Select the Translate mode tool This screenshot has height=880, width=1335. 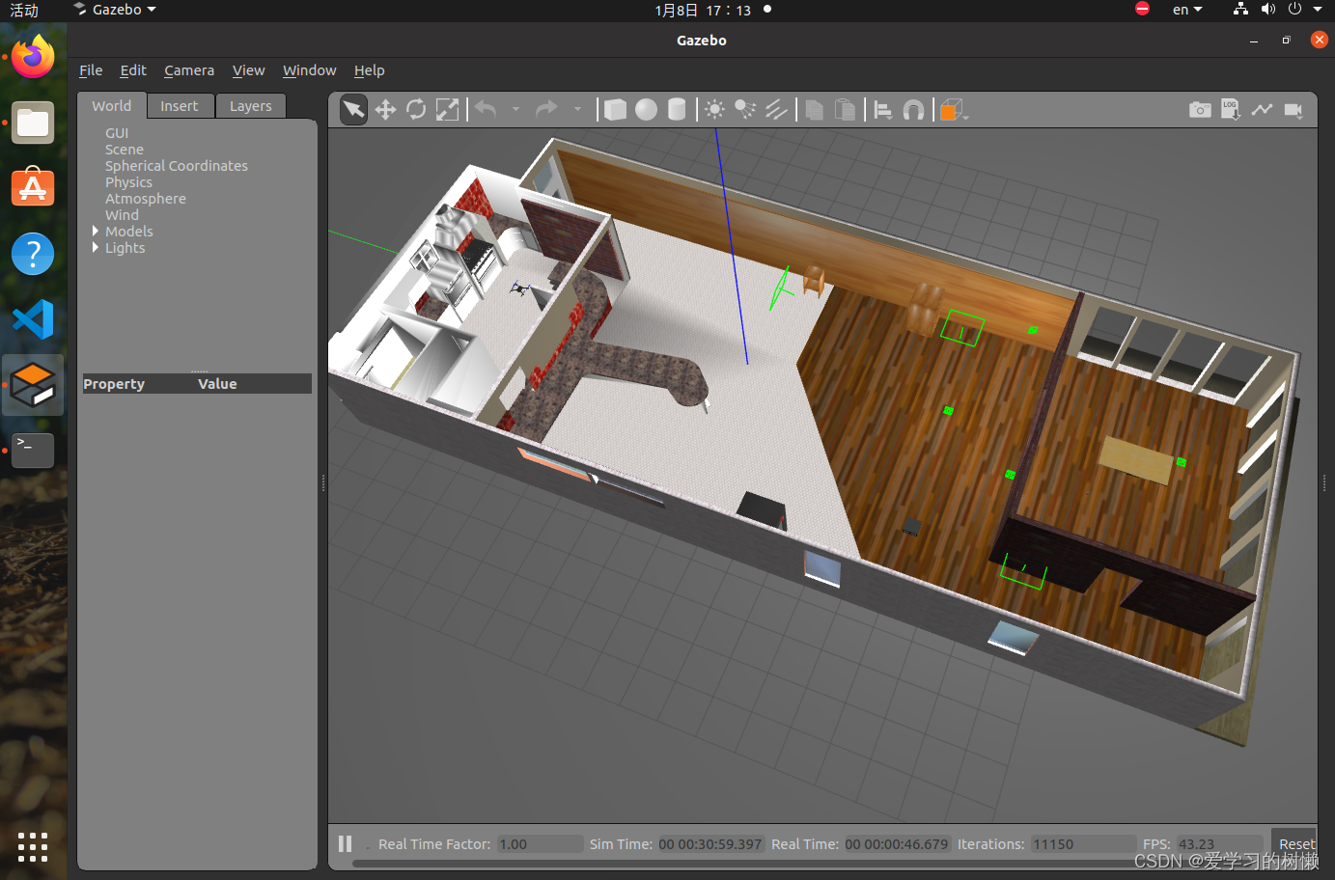pyautogui.click(x=385, y=110)
